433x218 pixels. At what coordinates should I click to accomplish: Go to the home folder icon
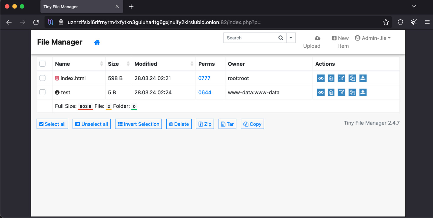point(97,42)
